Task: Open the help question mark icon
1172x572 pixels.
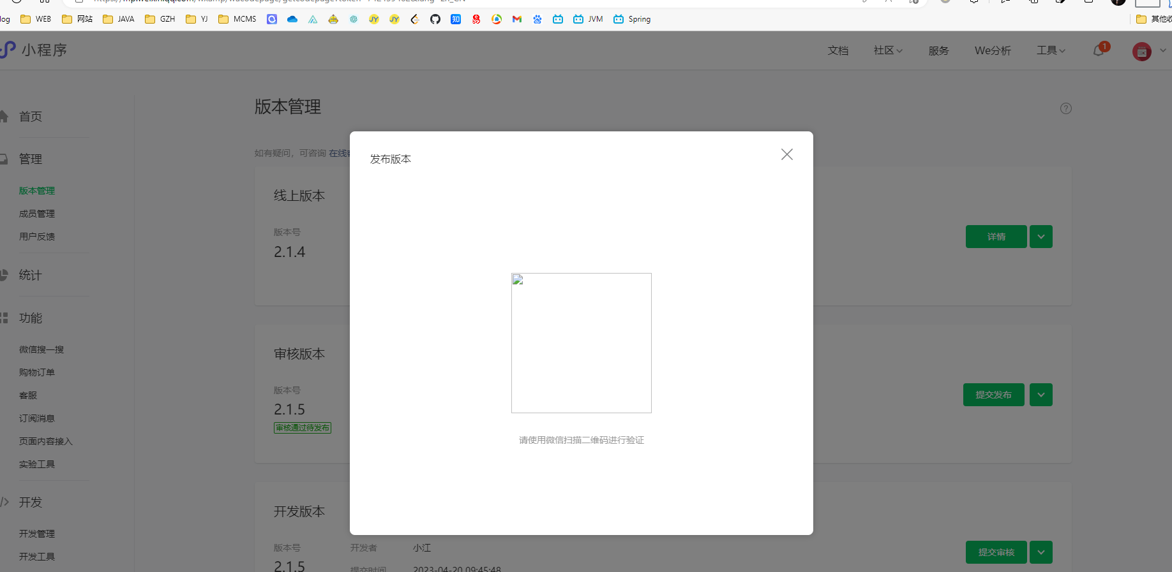Action: tap(1066, 108)
